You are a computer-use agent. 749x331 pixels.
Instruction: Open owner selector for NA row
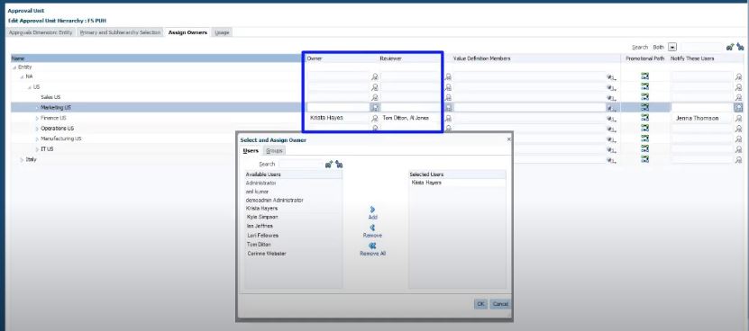[375, 76]
